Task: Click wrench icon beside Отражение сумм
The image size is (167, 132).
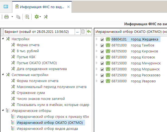Action: pyautogui.click(x=13, y=93)
